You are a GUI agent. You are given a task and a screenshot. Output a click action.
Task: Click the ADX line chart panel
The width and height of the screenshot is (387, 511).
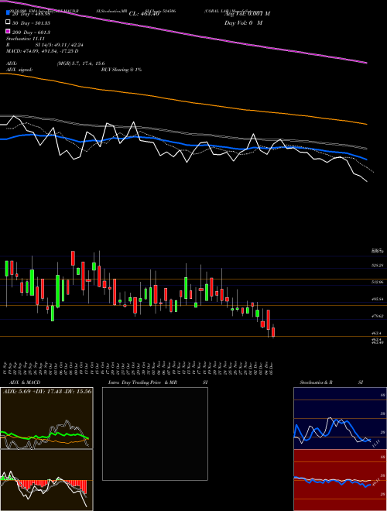pos(46,418)
